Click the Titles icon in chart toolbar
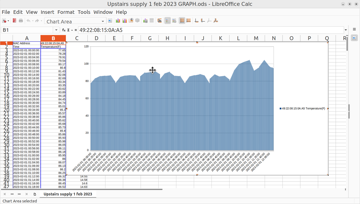Viewport: 360px width, 204px height. click(160, 21)
